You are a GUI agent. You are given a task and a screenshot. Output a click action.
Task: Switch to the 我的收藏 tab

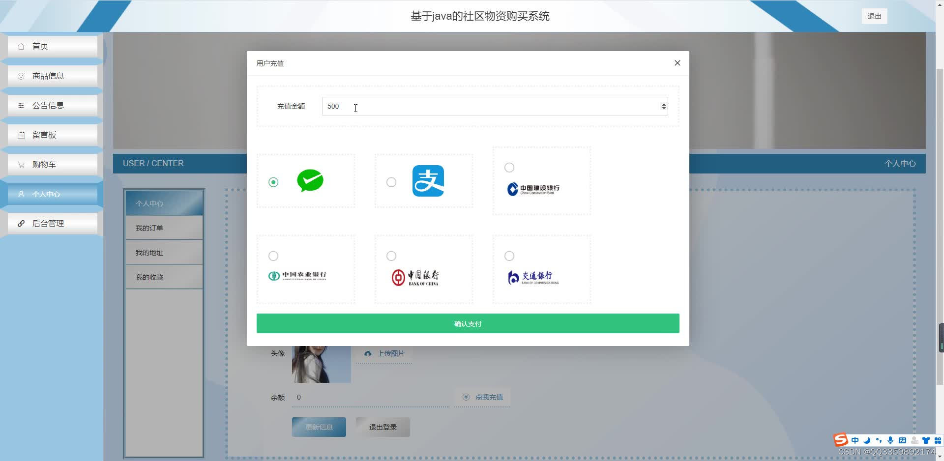[164, 277]
